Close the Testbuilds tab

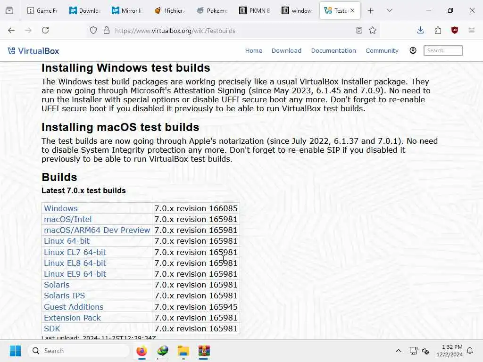(352, 10)
